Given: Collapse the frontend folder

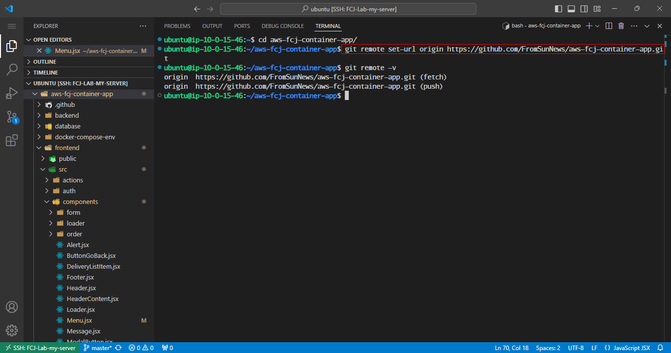Looking at the screenshot, I should pos(89,148).
